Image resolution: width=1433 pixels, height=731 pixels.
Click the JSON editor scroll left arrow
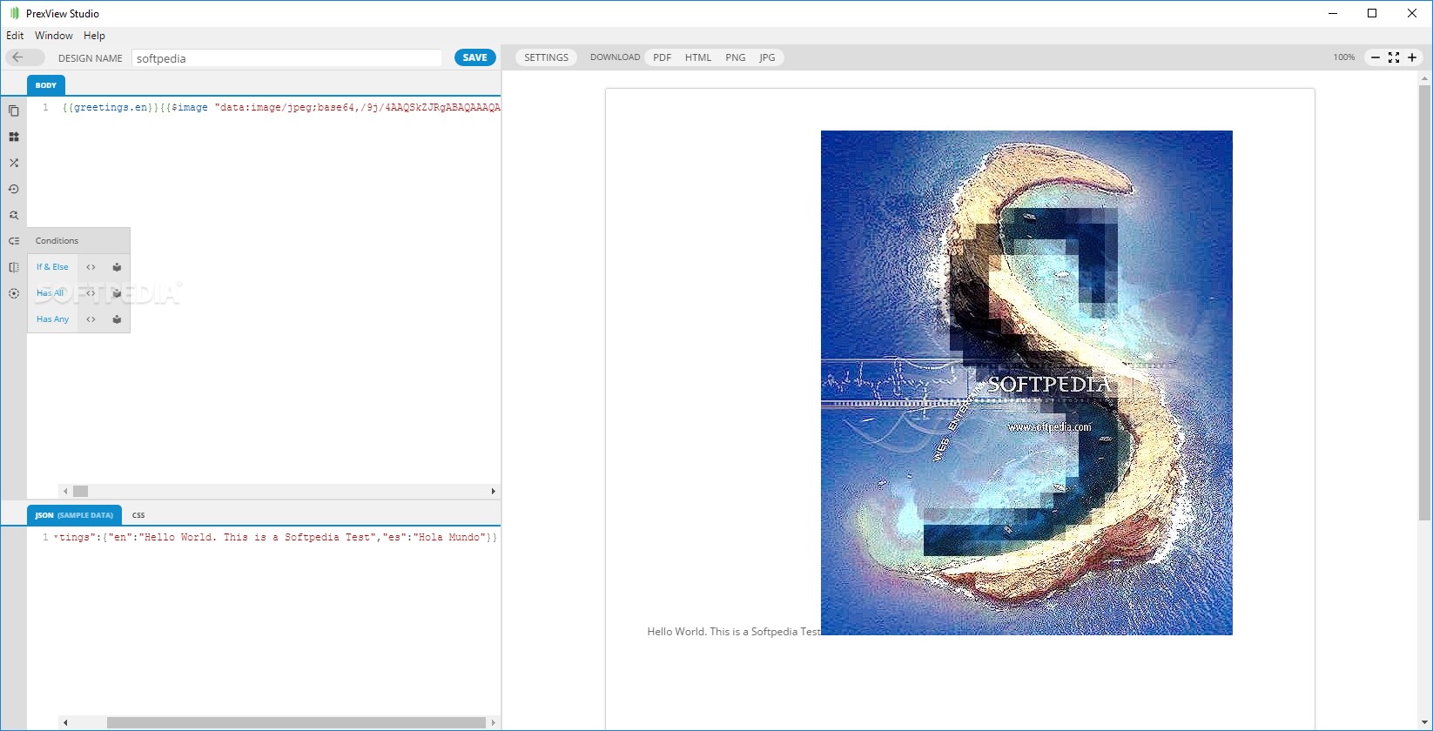[x=65, y=722]
